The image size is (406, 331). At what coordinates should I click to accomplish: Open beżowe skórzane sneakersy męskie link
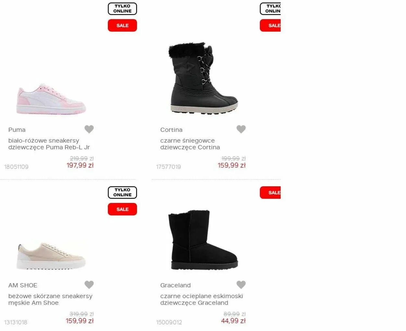click(50, 300)
